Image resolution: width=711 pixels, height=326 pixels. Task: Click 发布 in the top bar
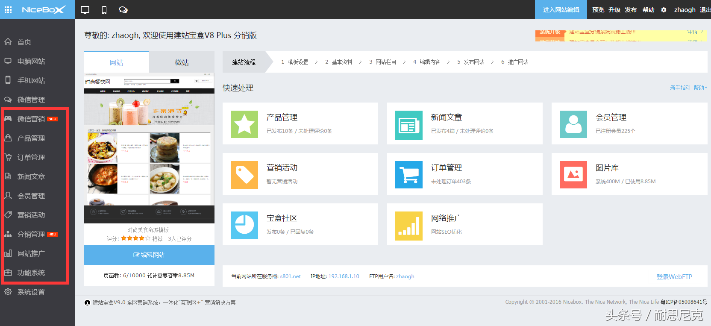[x=631, y=10]
